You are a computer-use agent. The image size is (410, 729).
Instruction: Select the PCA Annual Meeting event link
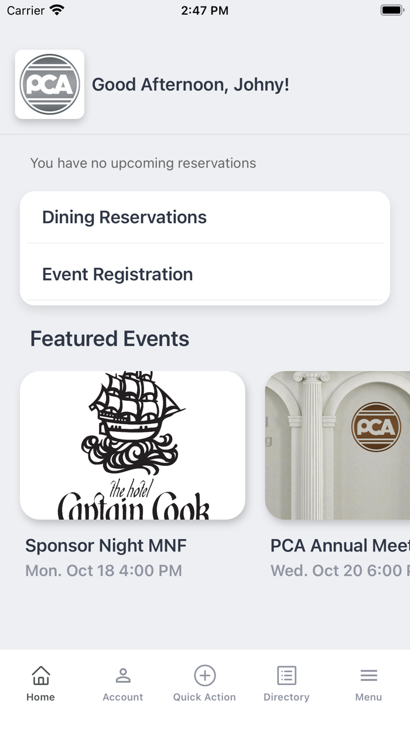tap(339, 545)
